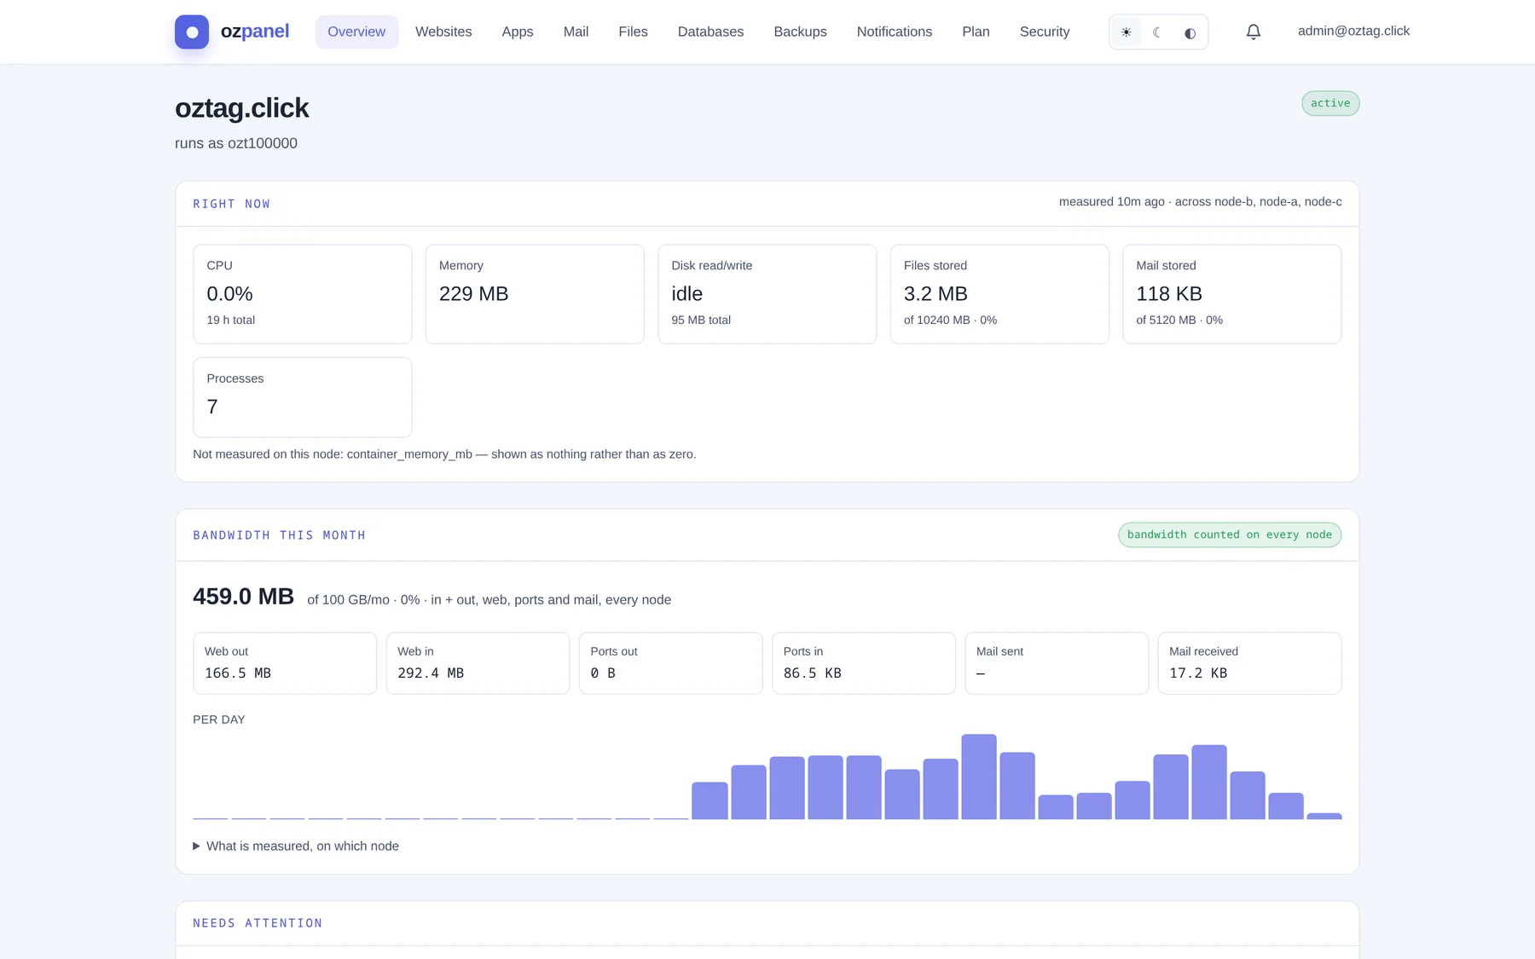1535x959 pixels.
Task: Navigate to Mail
Action: coord(576,32)
